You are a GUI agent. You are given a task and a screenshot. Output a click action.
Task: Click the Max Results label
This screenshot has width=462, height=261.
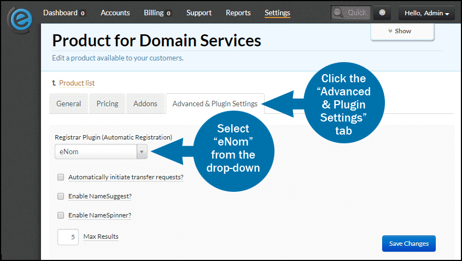click(x=101, y=236)
